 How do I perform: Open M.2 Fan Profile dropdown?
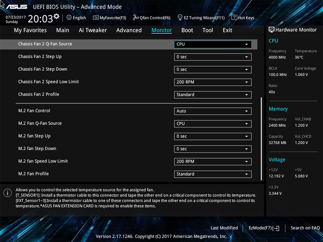point(213,174)
